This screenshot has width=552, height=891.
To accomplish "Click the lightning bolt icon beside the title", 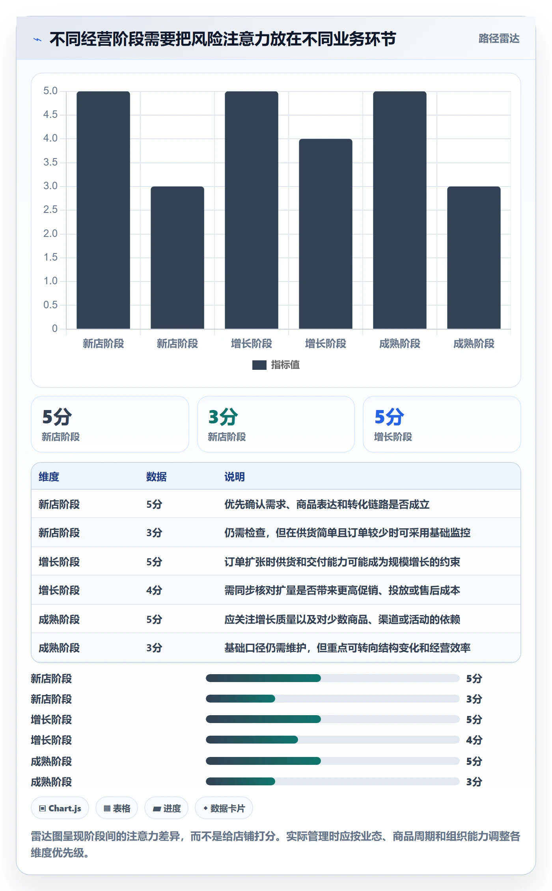I will [37, 39].
